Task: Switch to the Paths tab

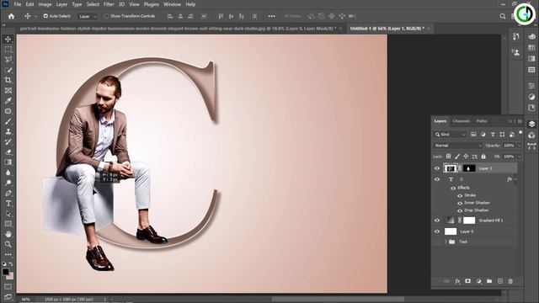Action: pyautogui.click(x=482, y=121)
